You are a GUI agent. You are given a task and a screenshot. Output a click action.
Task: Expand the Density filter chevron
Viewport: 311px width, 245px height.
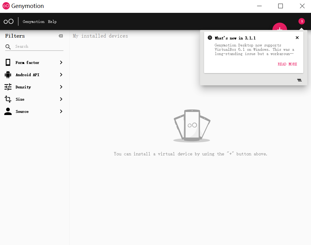coord(61,87)
